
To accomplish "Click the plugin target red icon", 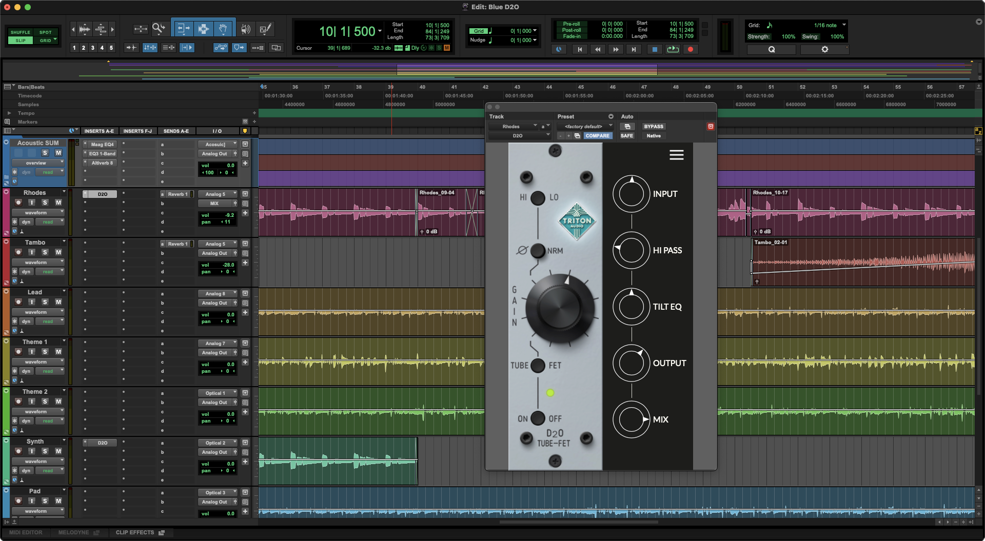I will 711,126.
